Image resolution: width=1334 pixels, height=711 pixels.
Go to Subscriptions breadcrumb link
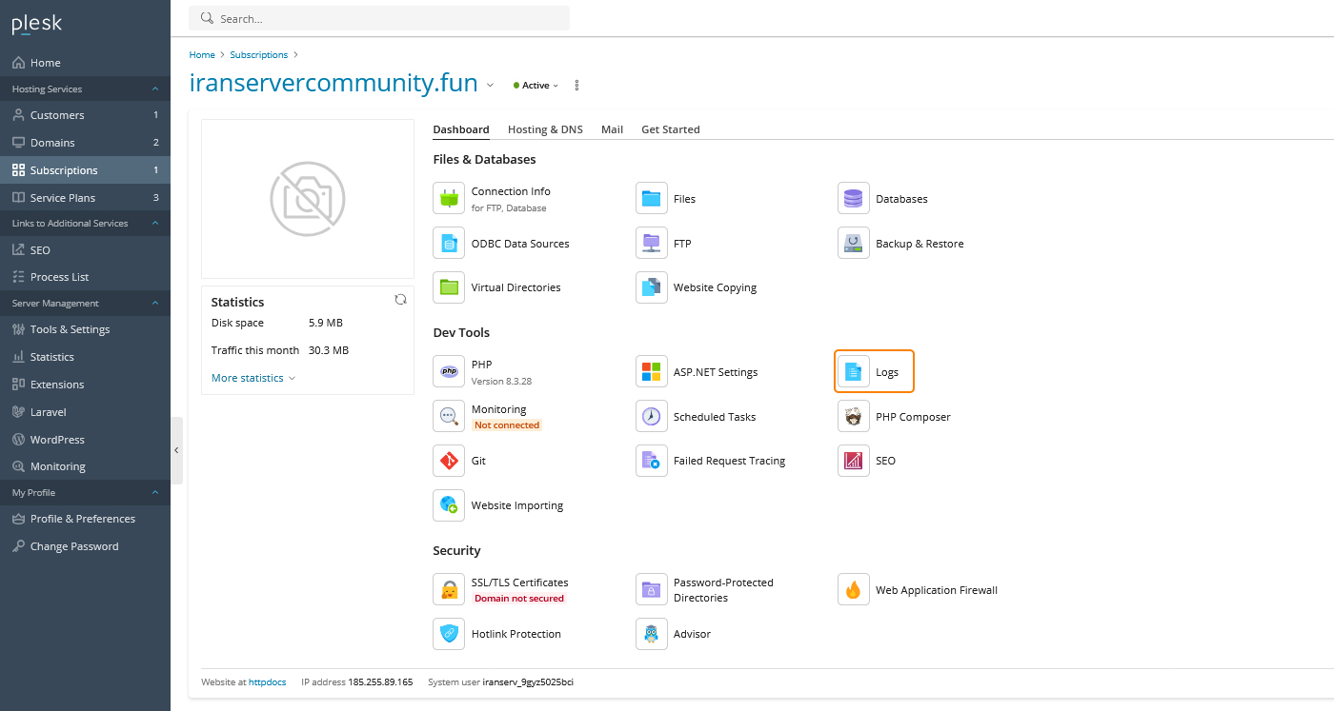(x=258, y=55)
